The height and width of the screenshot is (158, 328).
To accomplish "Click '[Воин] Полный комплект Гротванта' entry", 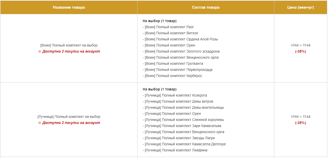I will (x=173, y=64).
